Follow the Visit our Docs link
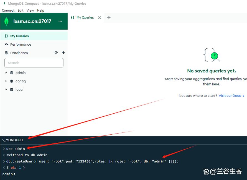The image size is (247, 180). click(231, 96)
